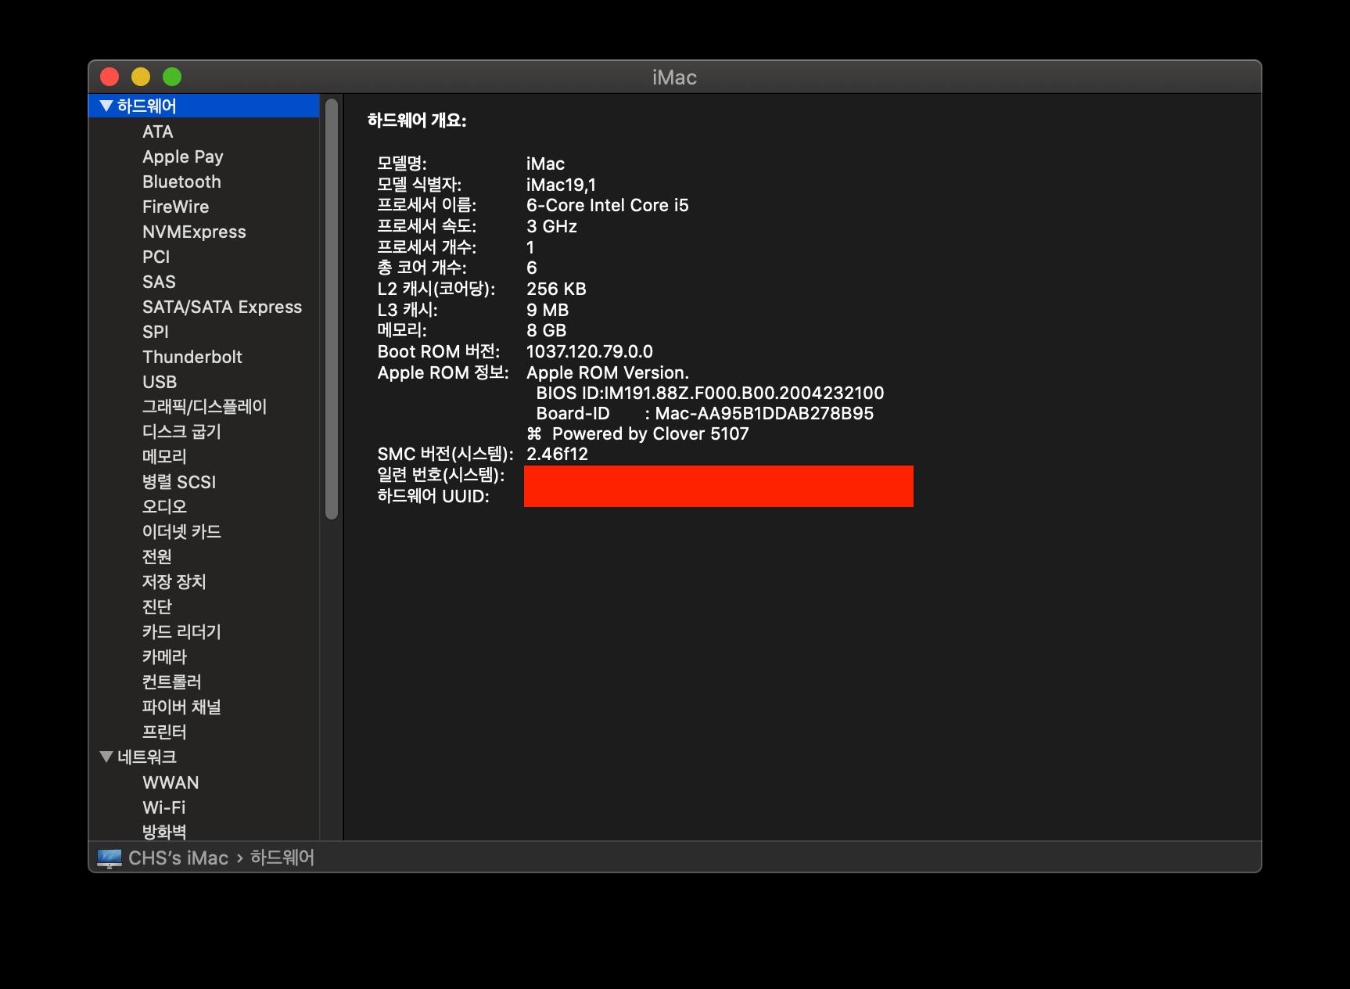Show Thunderbolt information

(192, 357)
